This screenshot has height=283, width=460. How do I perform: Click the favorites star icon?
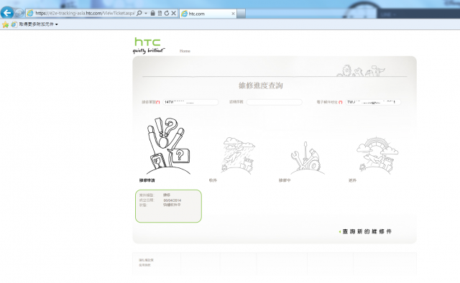click(5, 24)
